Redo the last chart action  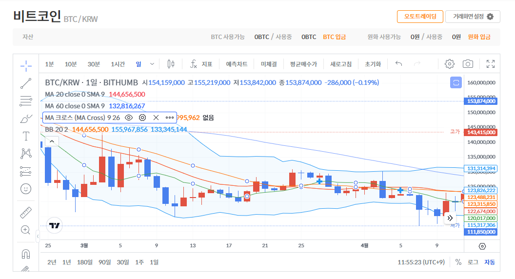417,64
